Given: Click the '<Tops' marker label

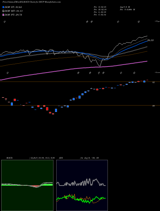Looking at the screenshot, I should [157, 21].
